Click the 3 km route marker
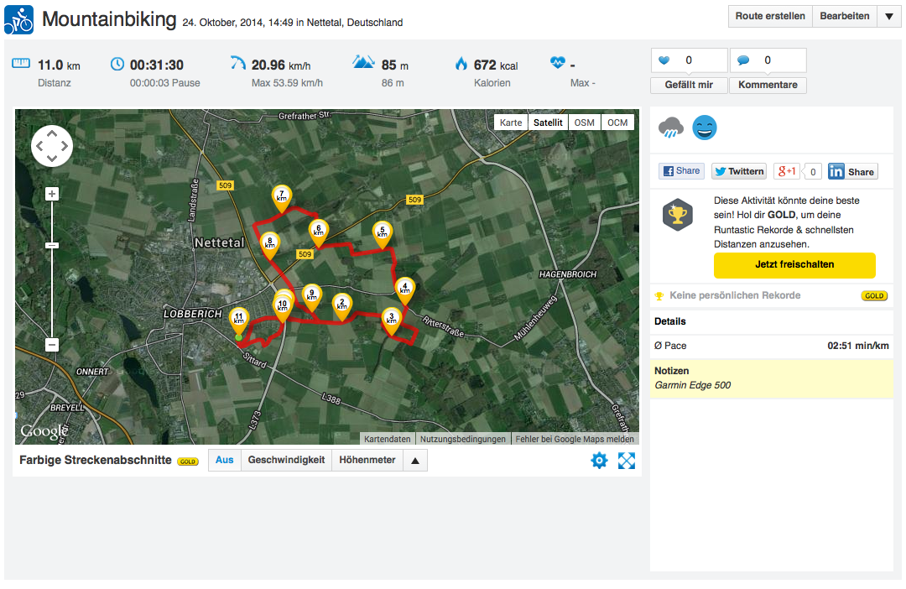 point(392,321)
